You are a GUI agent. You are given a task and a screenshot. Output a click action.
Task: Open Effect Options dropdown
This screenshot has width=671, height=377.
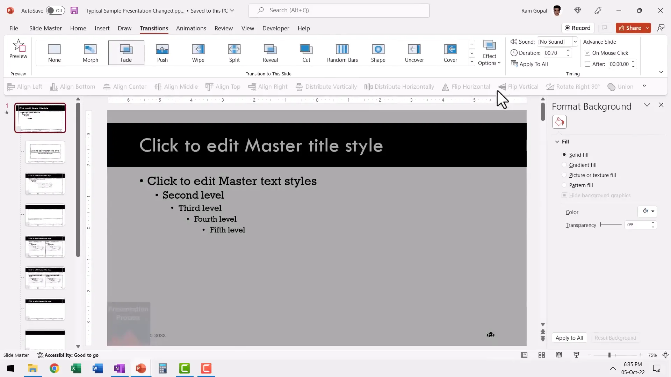click(x=489, y=53)
